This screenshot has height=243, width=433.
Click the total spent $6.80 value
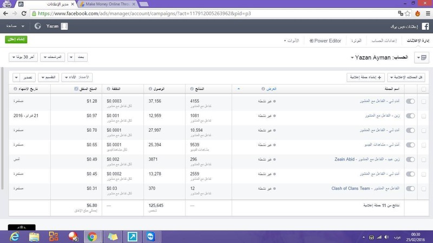(x=91, y=206)
